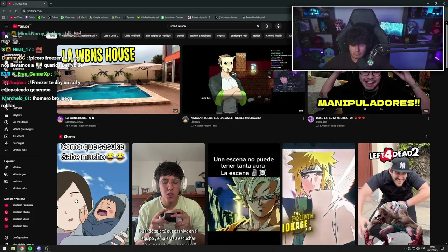The width and height of the screenshot is (448, 252).
Task: Open Videojuegos under Explorar
Action: 20,174
